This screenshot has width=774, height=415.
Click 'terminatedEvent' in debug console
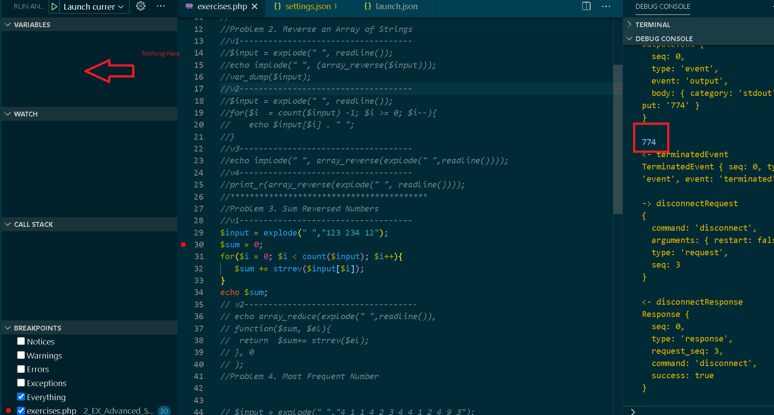click(x=692, y=154)
